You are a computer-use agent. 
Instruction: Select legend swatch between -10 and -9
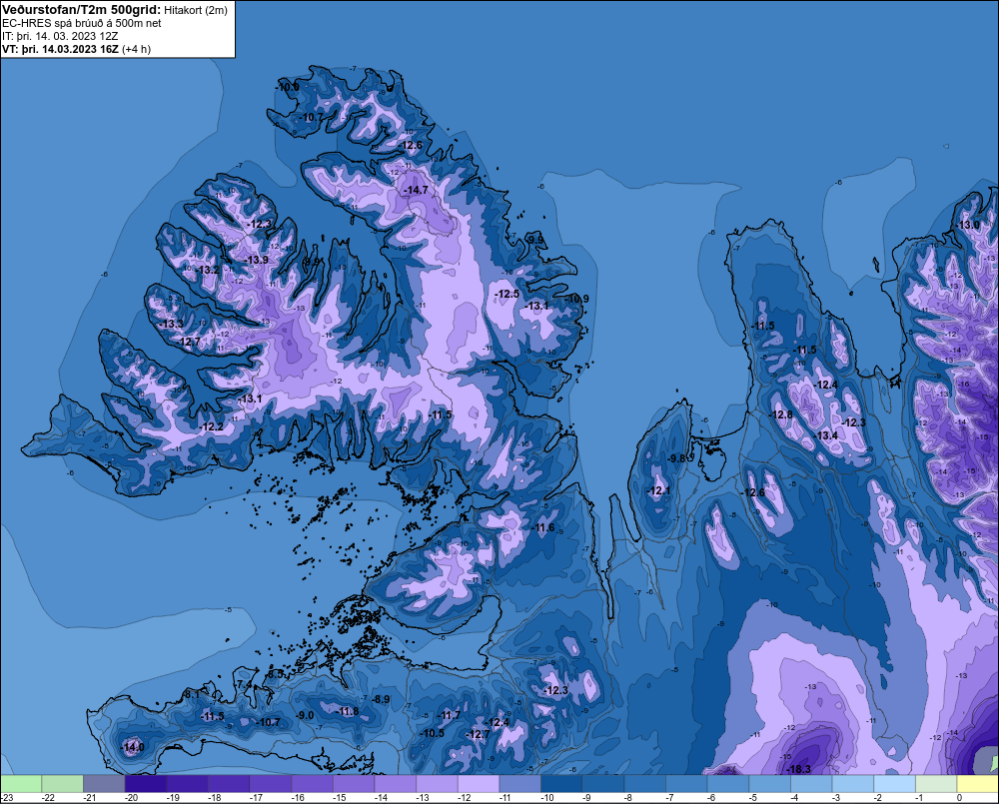click(x=561, y=783)
